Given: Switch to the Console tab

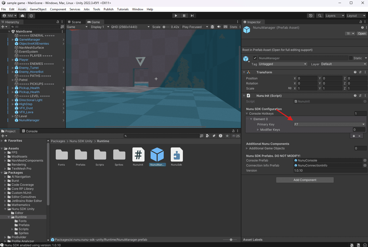Looking at the screenshot, I should click(x=30, y=131).
